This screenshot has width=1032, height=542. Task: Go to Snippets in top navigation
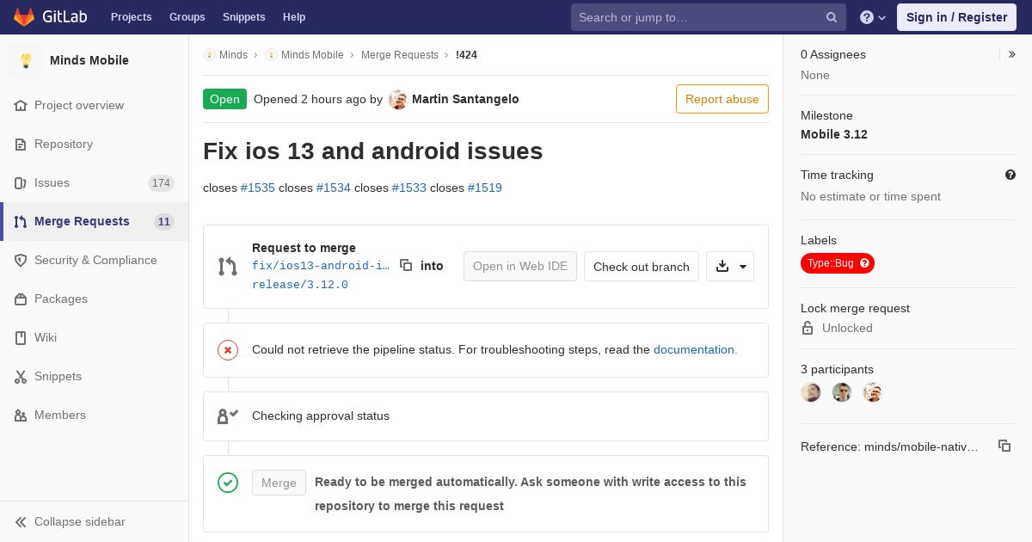(243, 17)
